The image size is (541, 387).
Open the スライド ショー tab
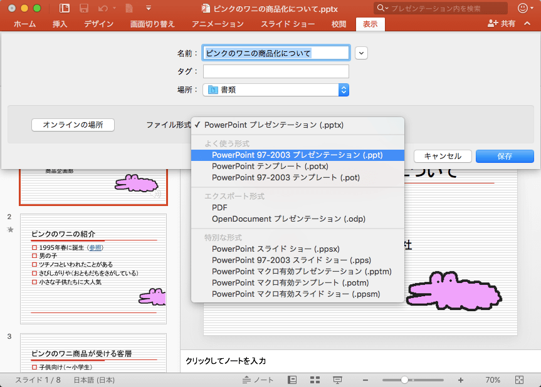pos(287,24)
